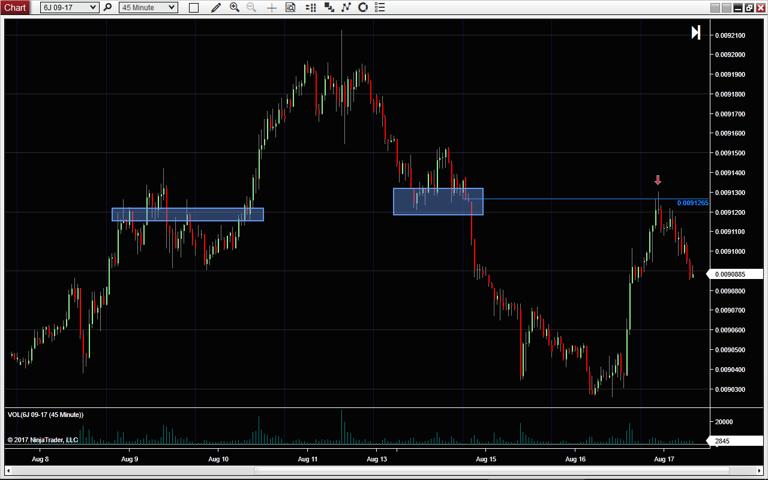
Task: Open the Data Series settings icon
Action: point(329,8)
